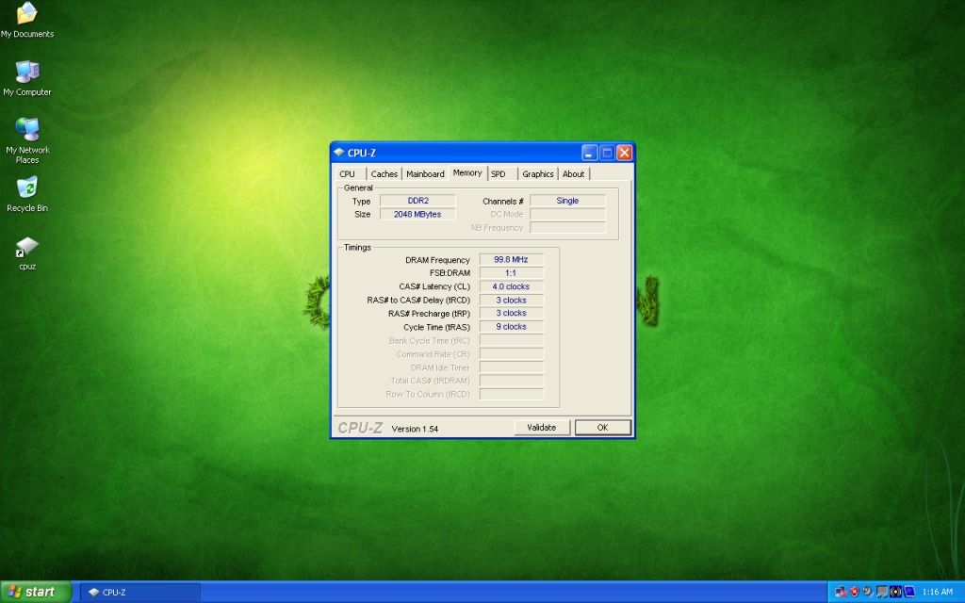Click the FSB:DRAM ratio value 1:1
Screen dimensions: 965x603
tap(512, 273)
